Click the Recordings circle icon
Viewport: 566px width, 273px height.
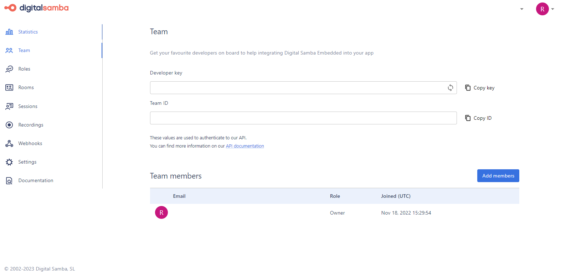pyautogui.click(x=9, y=125)
